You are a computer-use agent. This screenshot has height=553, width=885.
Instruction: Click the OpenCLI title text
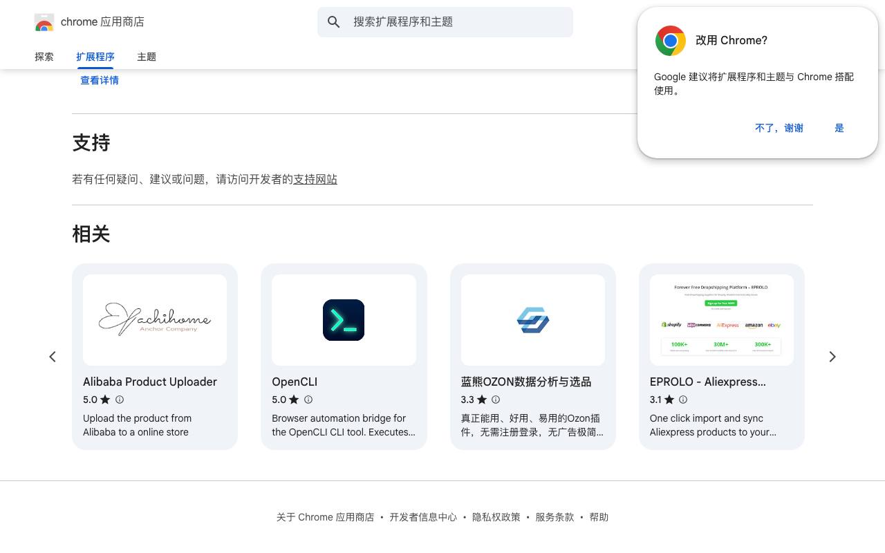point(295,382)
